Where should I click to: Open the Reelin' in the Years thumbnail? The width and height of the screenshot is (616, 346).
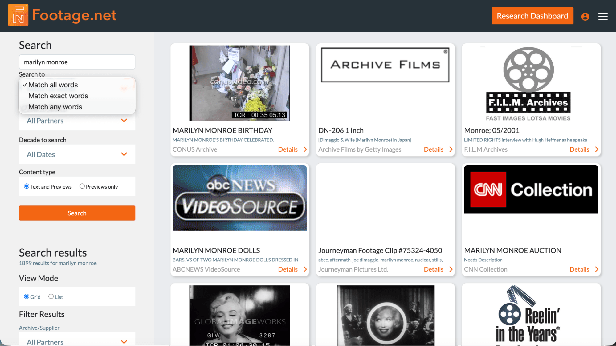528,316
